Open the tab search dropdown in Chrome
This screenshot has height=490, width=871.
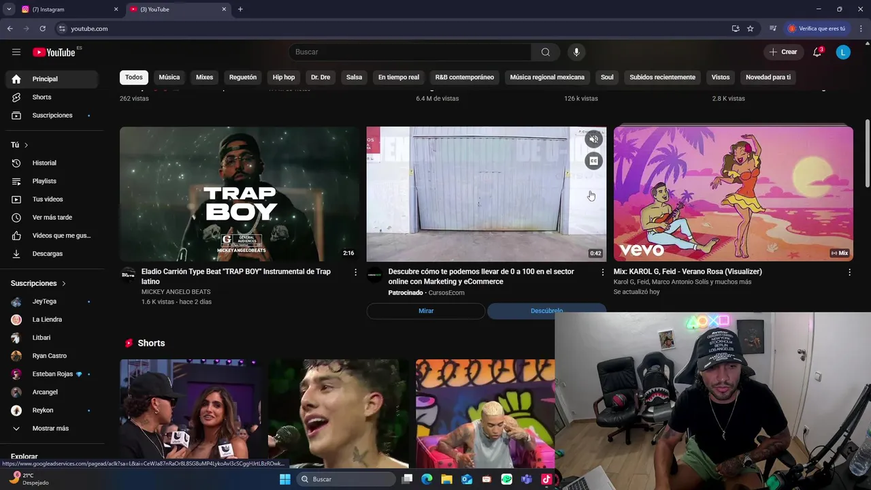click(x=9, y=10)
